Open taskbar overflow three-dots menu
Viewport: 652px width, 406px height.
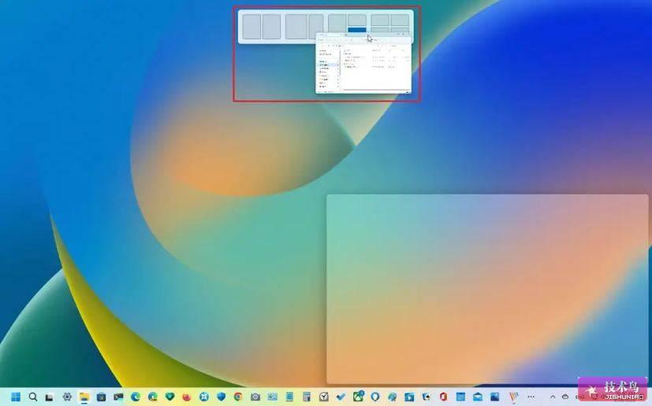[531, 397]
